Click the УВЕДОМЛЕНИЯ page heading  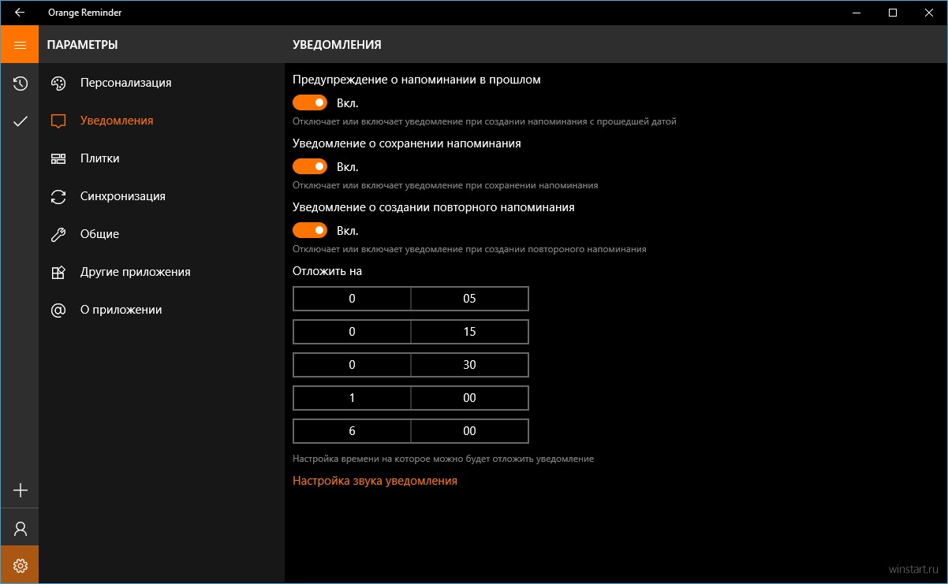click(x=337, y=45)
